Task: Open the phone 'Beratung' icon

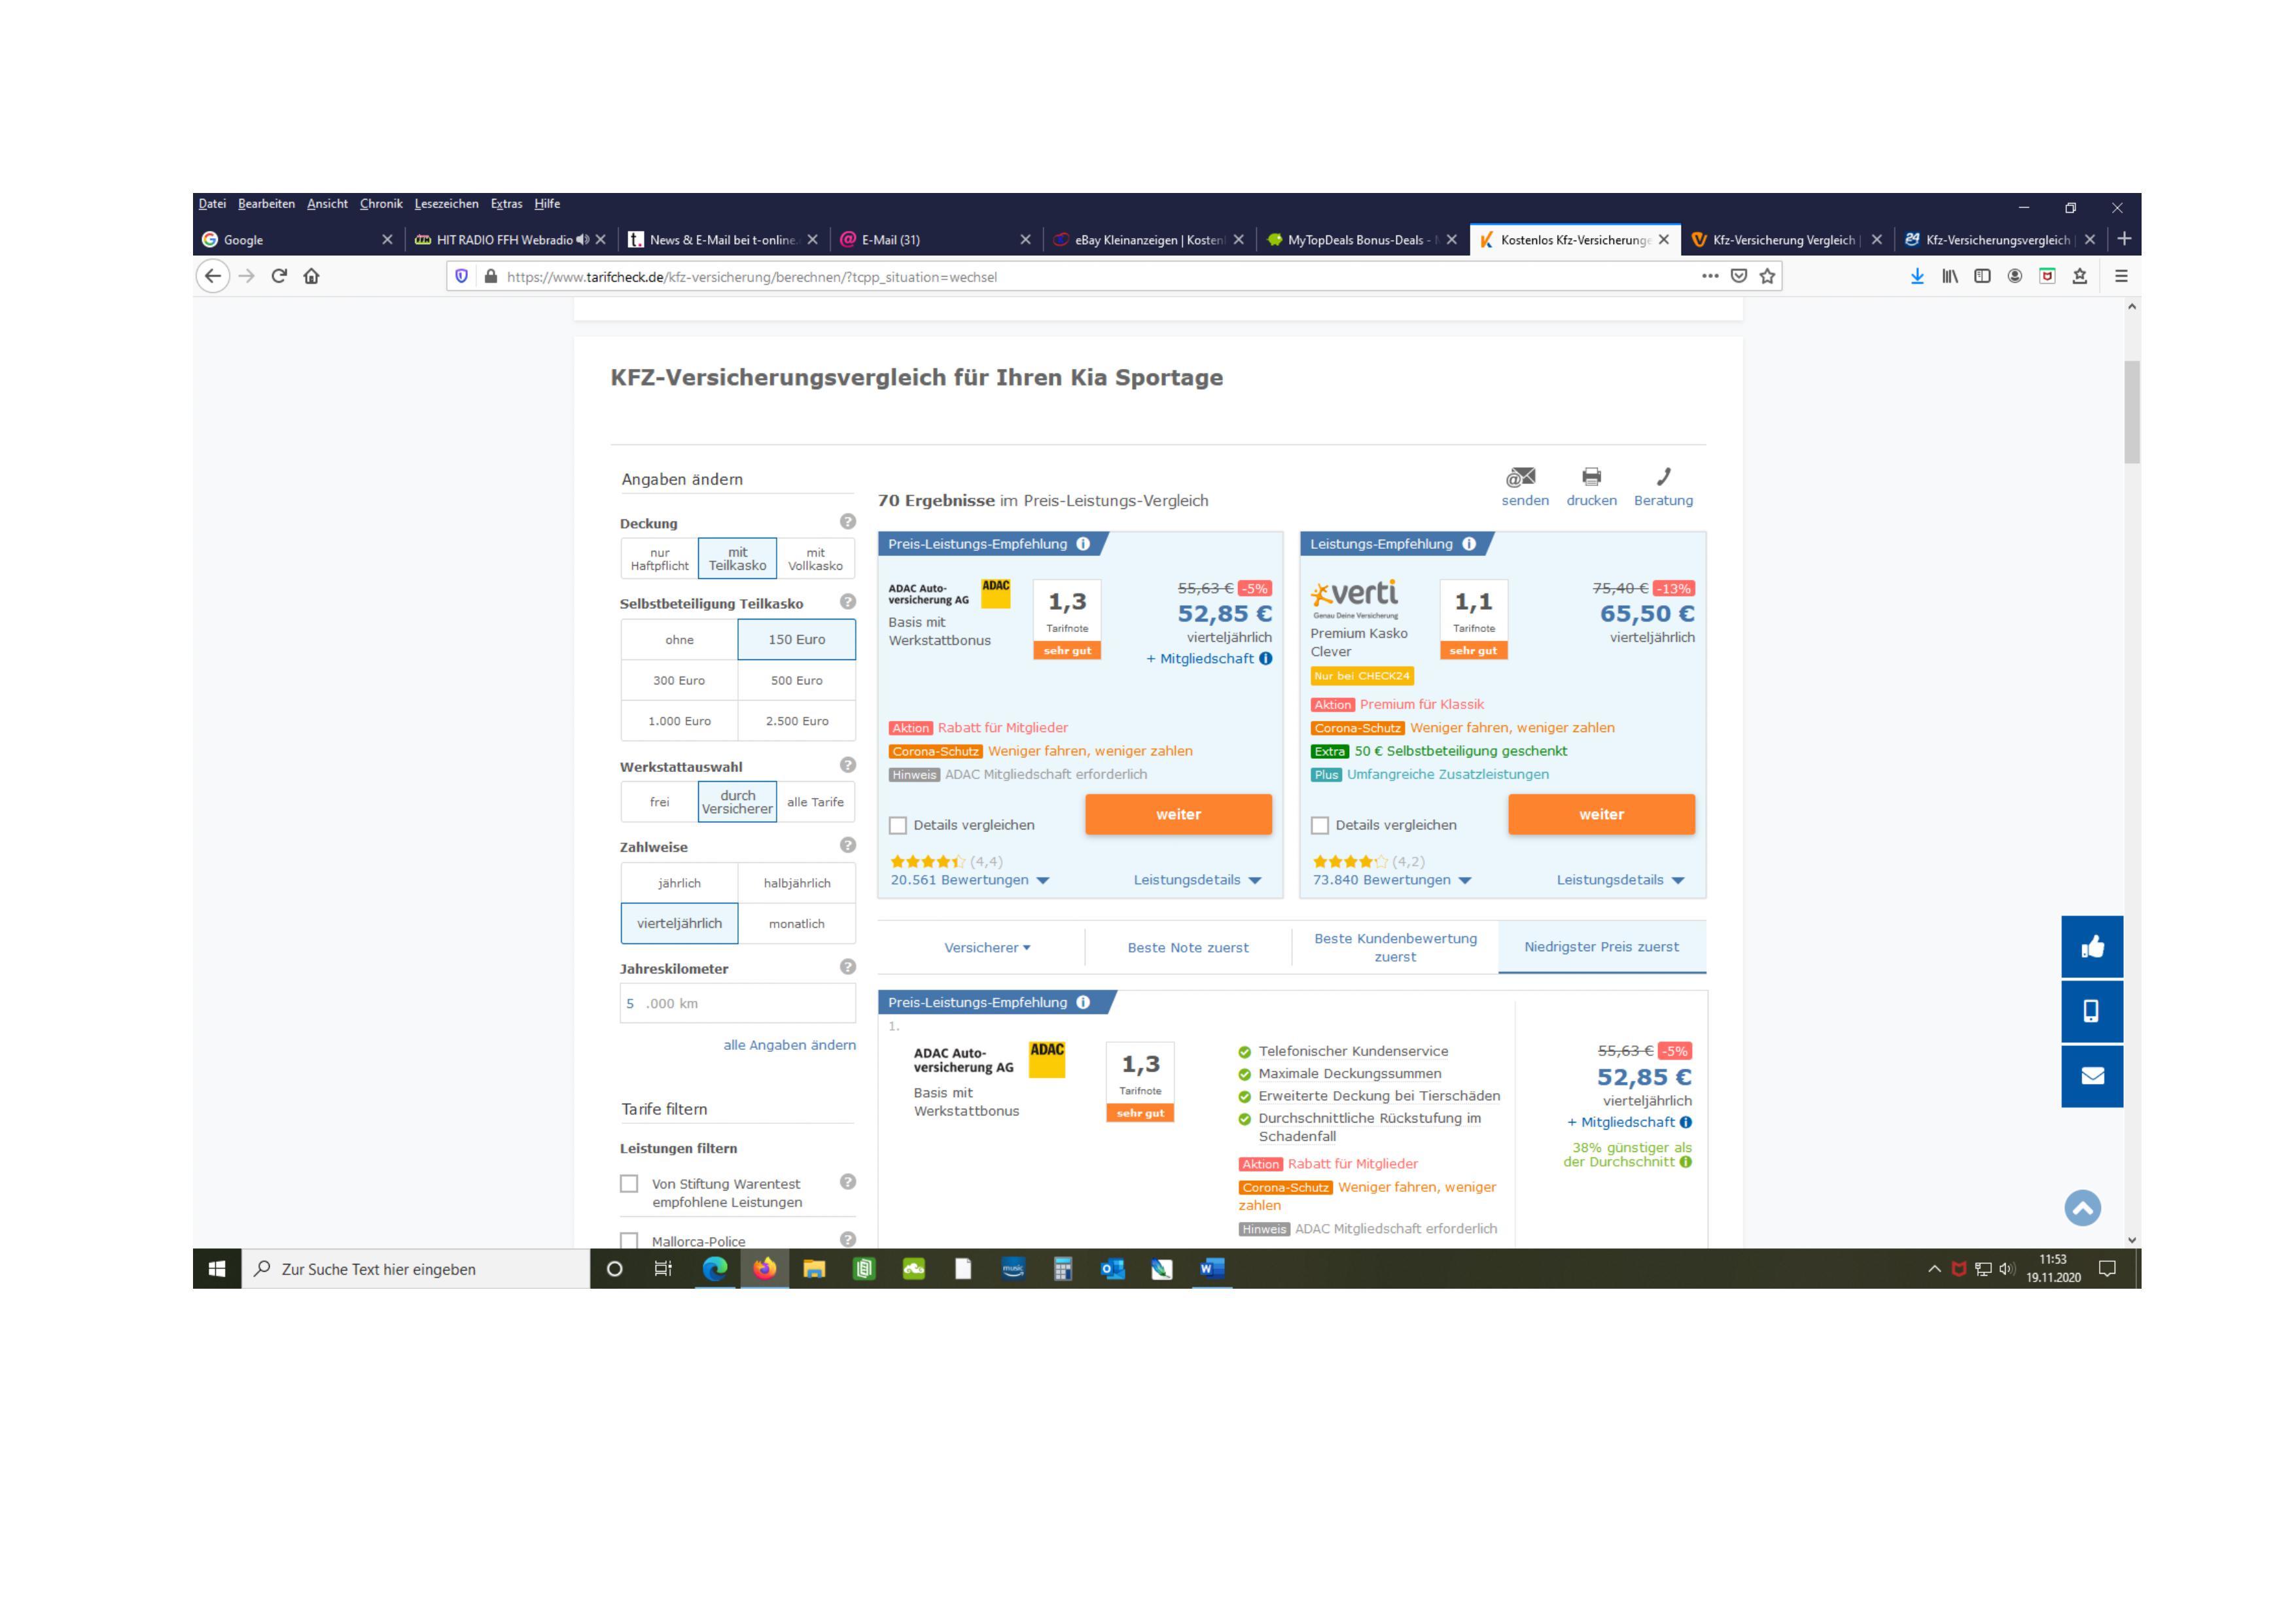Action: click(1663, 477)
